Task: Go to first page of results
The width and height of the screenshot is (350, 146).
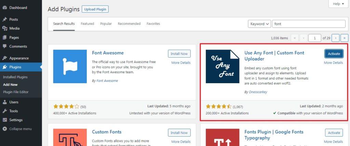Action: 295,38
